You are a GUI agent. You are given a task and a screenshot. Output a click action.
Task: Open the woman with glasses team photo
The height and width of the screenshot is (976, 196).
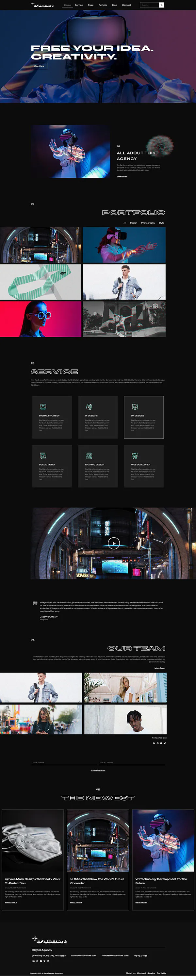pyautogui.click(x=41, y=719)
